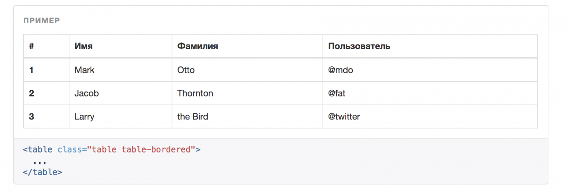This screenshot has height=192, width=568.
Task: Click the Фамилия column header
Action: coord(197,46)
